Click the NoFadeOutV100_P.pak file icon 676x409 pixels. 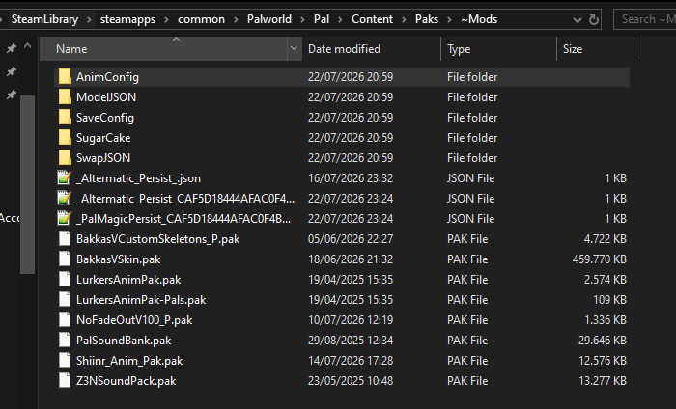[65, 319]
